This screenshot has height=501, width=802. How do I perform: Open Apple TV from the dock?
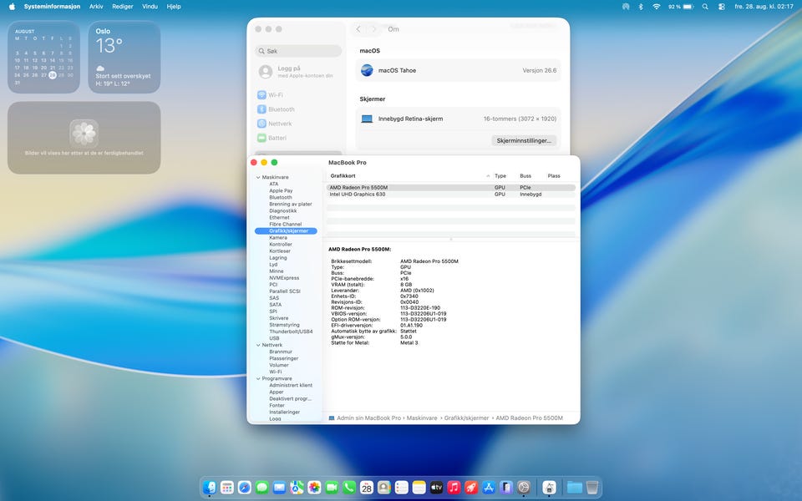click(x=436, y=487)
